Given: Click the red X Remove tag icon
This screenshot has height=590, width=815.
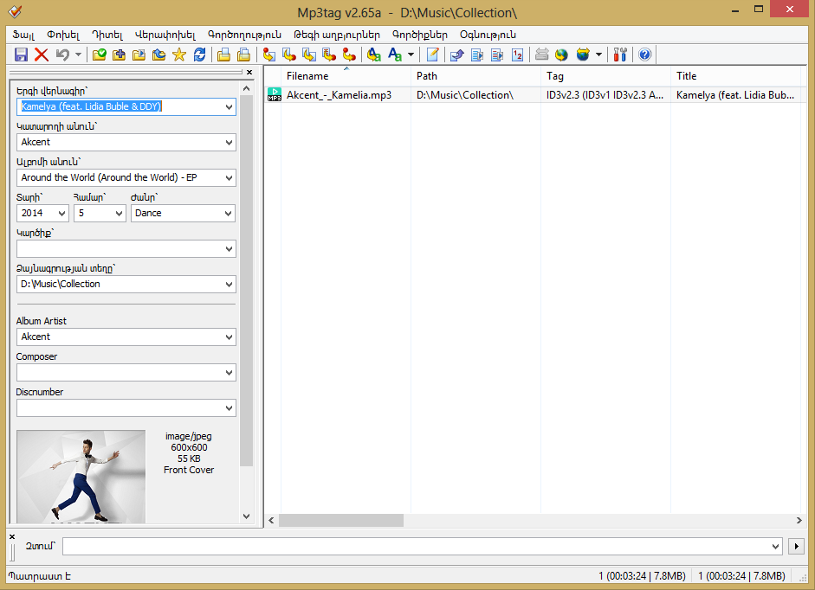Looking at the screenshot, I should pyautogui.click(x=42, y=55).
